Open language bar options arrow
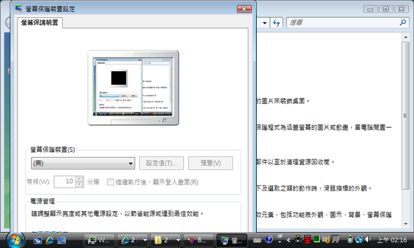 pyautogui.click(x=280, y=242)
